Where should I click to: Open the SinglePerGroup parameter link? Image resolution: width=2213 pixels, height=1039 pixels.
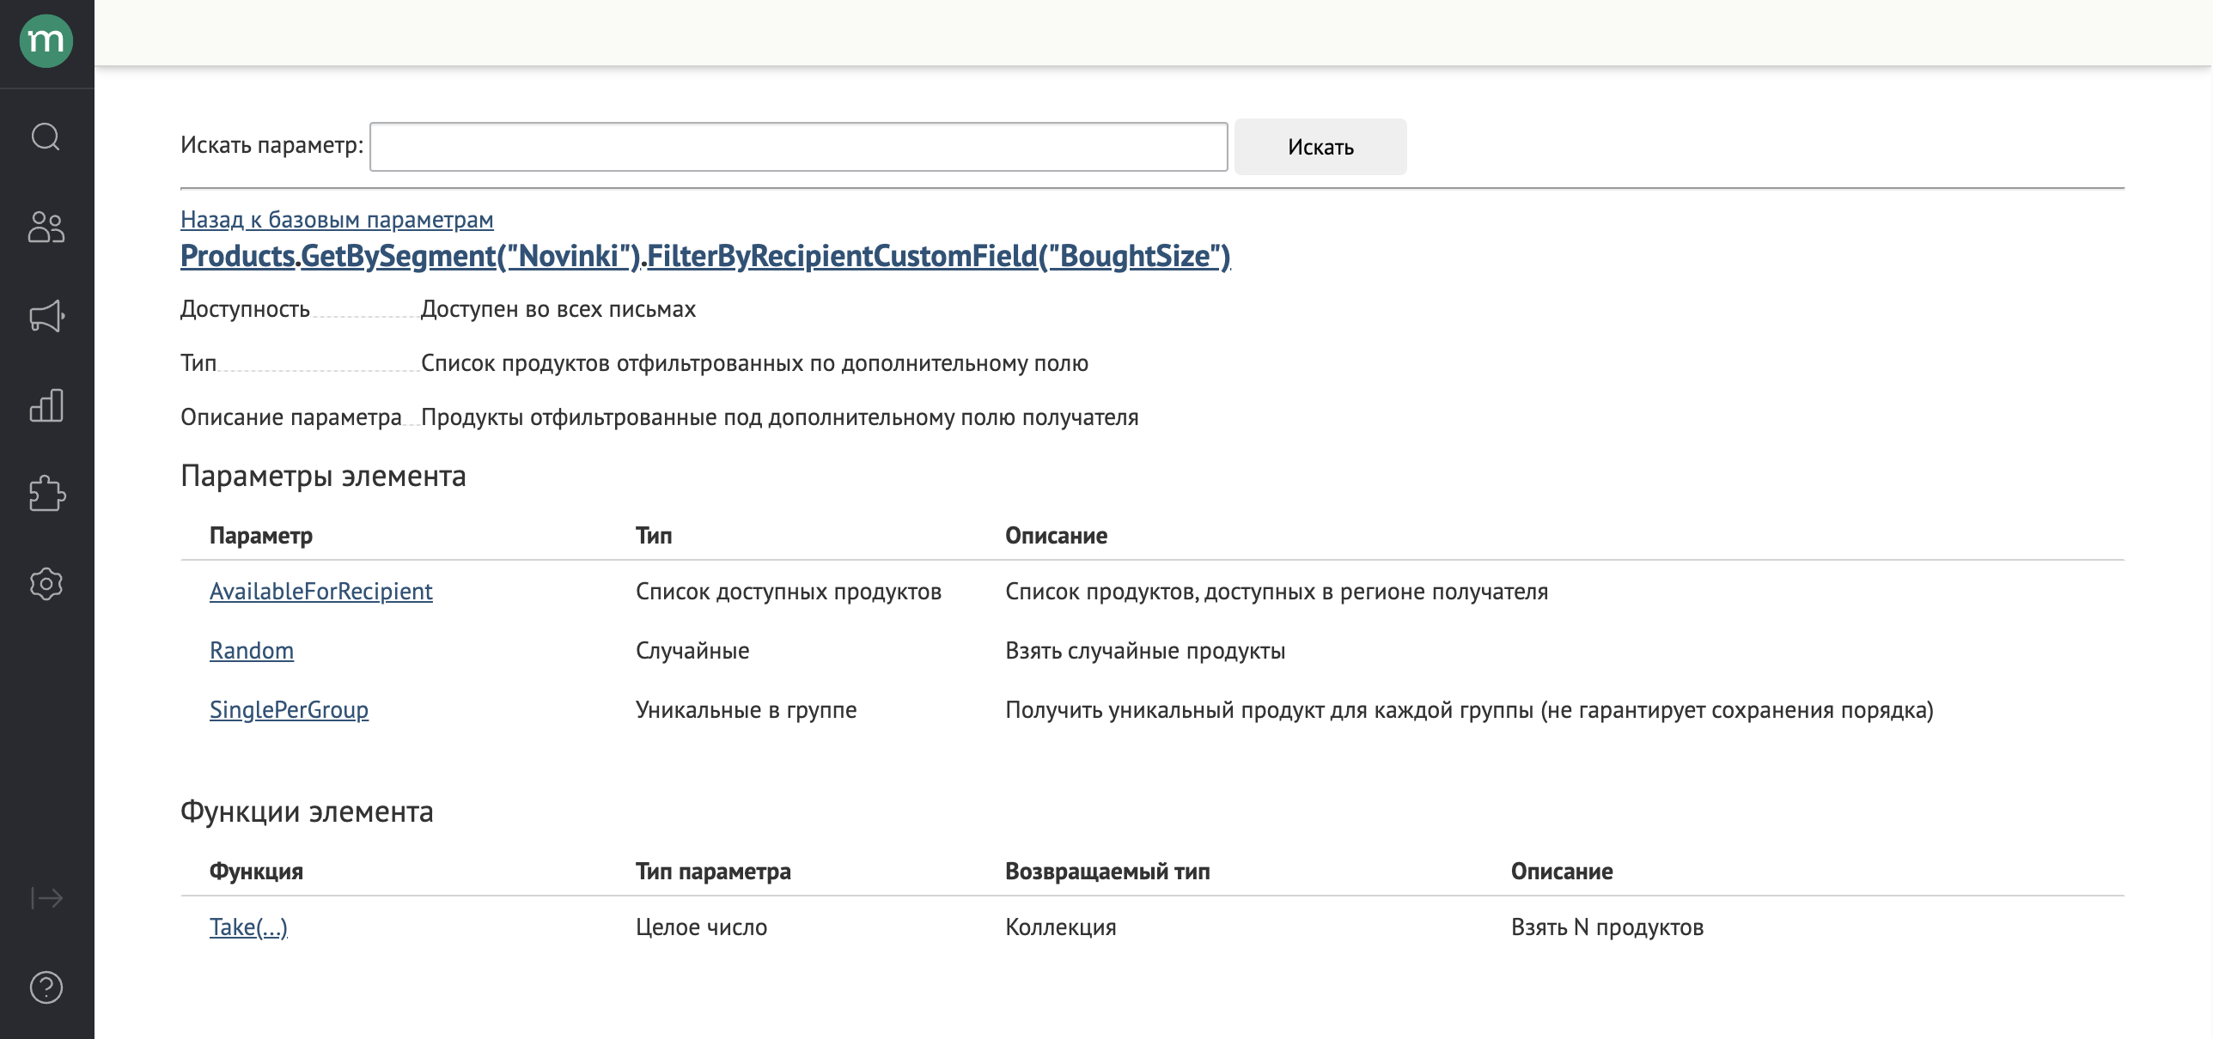click(289, 710)
